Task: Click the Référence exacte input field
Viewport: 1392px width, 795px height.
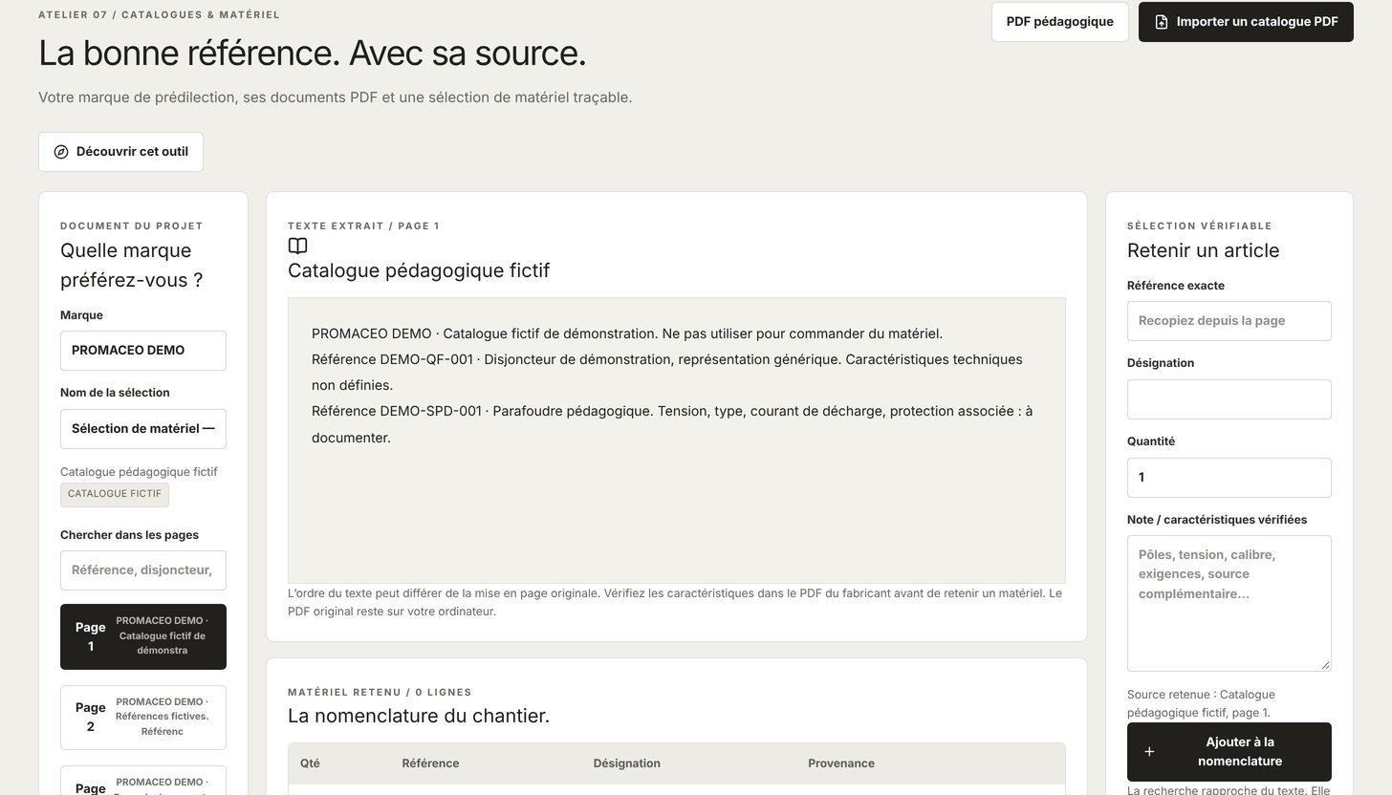Action: [x=1229, y=321]
